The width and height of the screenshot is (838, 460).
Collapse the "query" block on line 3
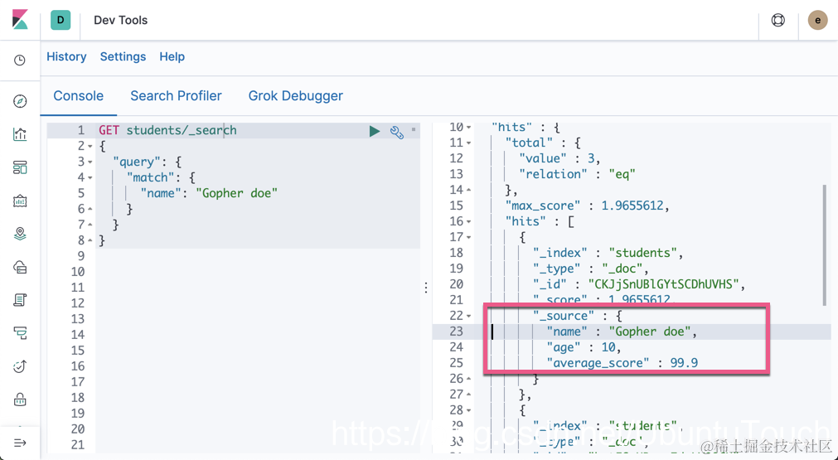tap(90, 162)
